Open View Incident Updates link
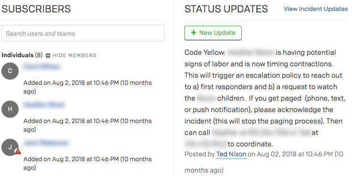 (316, 9)
